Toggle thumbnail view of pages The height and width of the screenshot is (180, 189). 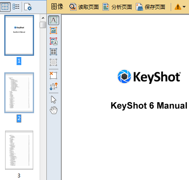pos(5,7)
